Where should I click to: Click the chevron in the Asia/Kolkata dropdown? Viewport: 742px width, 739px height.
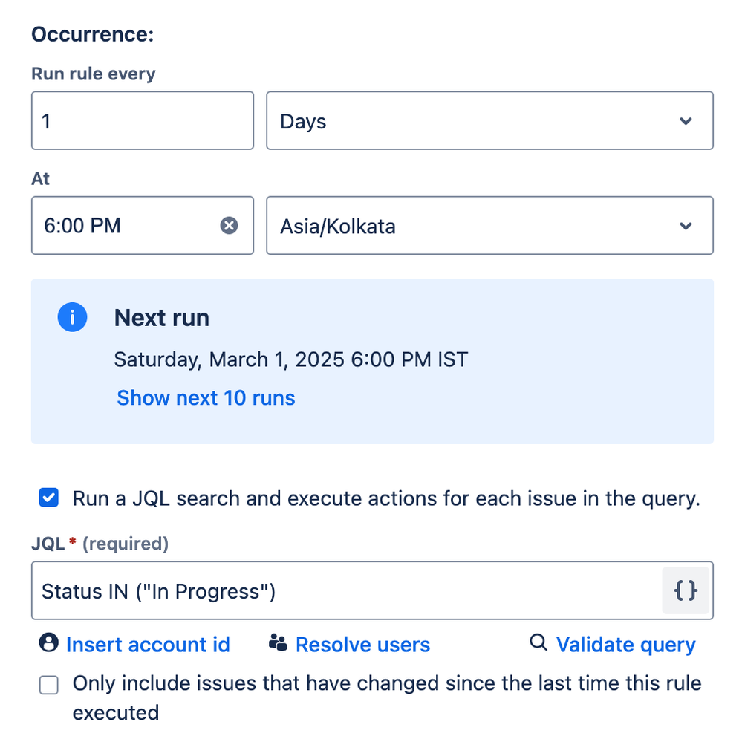686,226
